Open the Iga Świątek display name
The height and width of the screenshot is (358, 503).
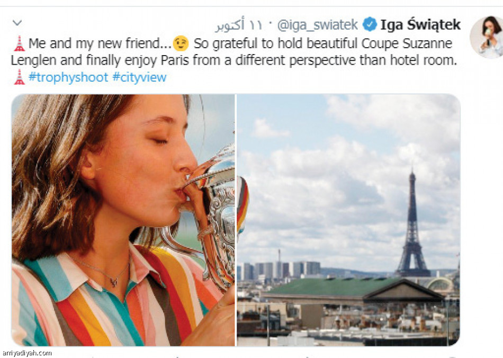pyautogui.click(x=420, y=25)
